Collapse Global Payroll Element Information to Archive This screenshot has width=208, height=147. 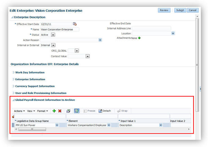(x=13, y=100)
